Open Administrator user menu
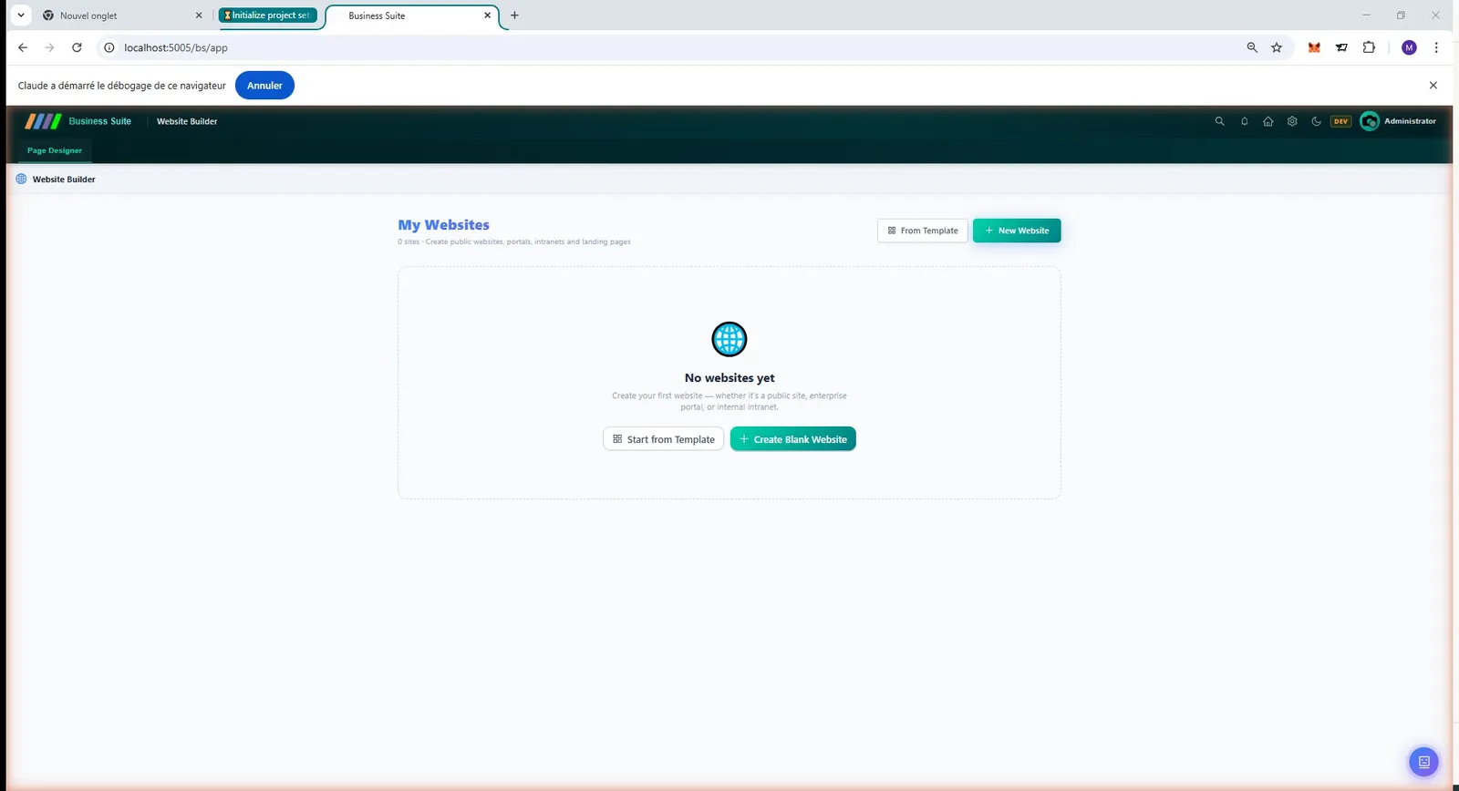Image resolution: width=1459 pixels, height=791 pixels. [1398, 121]
